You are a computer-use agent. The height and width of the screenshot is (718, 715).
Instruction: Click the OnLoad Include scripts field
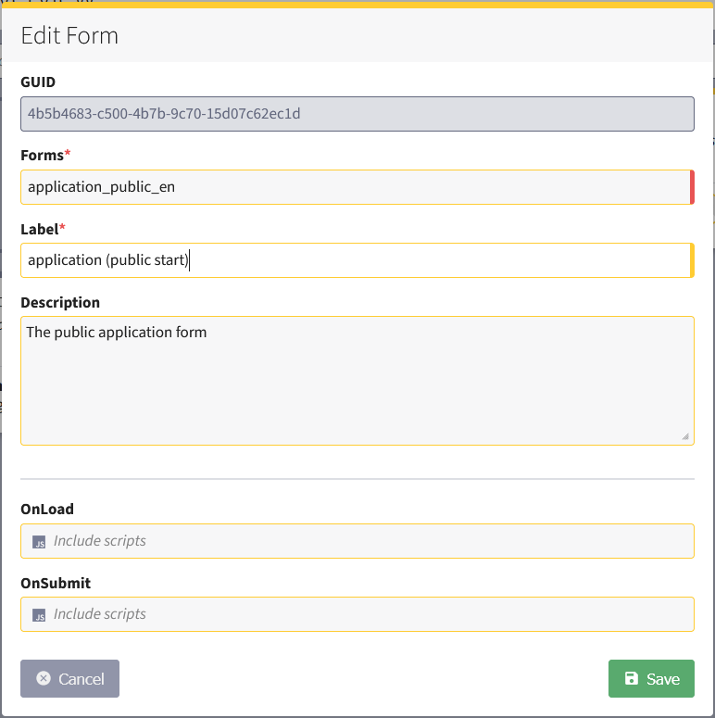pos(357,541)
